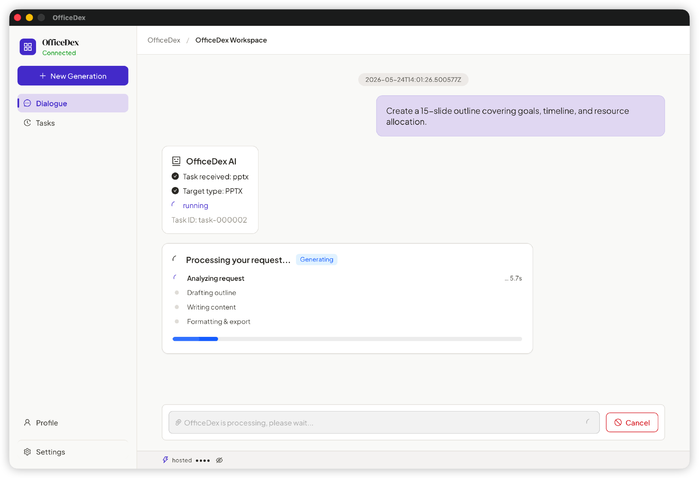
Task: Click the Settings gear icon
Action: point(27,452)
